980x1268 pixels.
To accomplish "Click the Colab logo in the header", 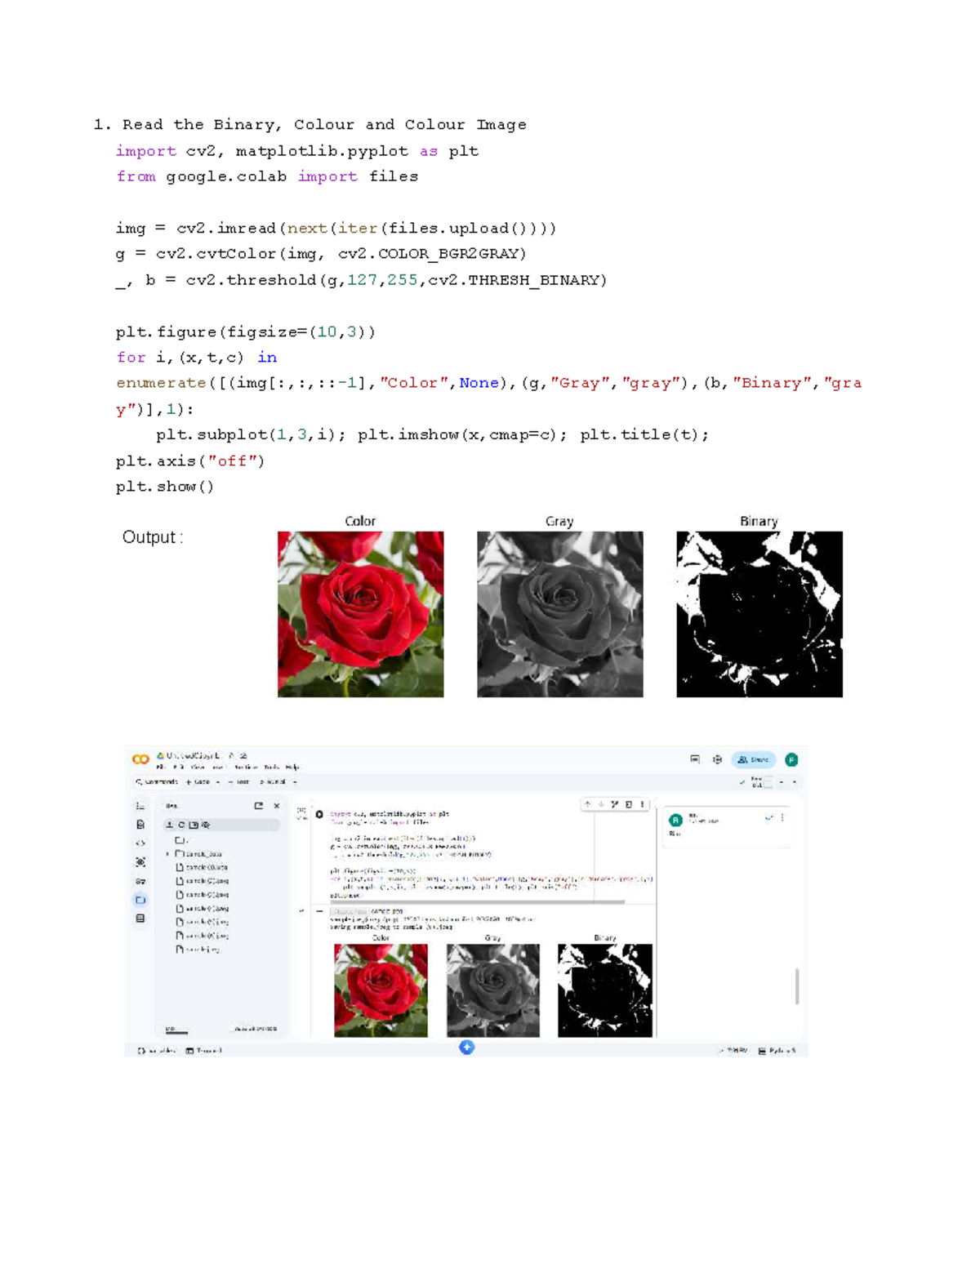I will [x=140, y=759].
